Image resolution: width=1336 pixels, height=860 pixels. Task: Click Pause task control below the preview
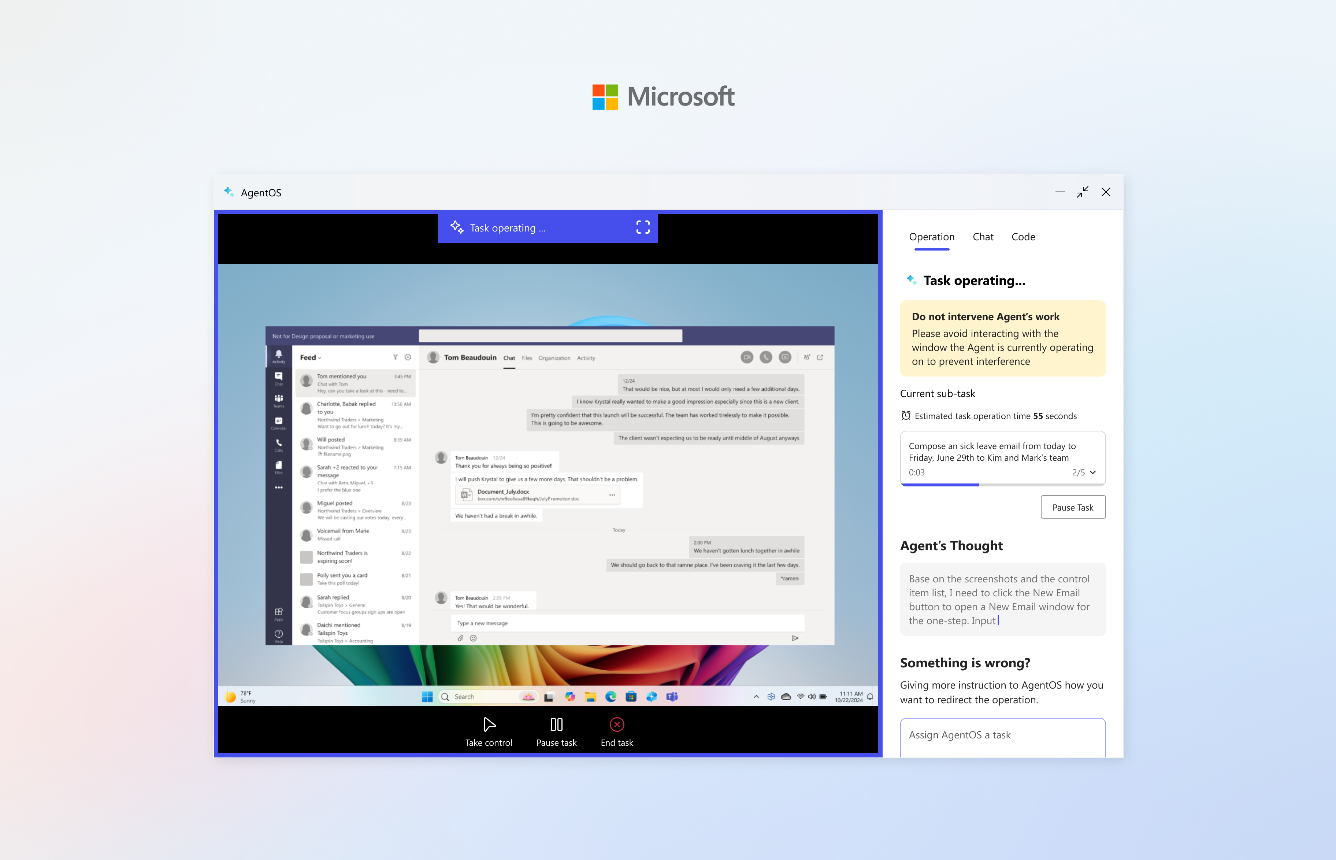coord(557,732)
